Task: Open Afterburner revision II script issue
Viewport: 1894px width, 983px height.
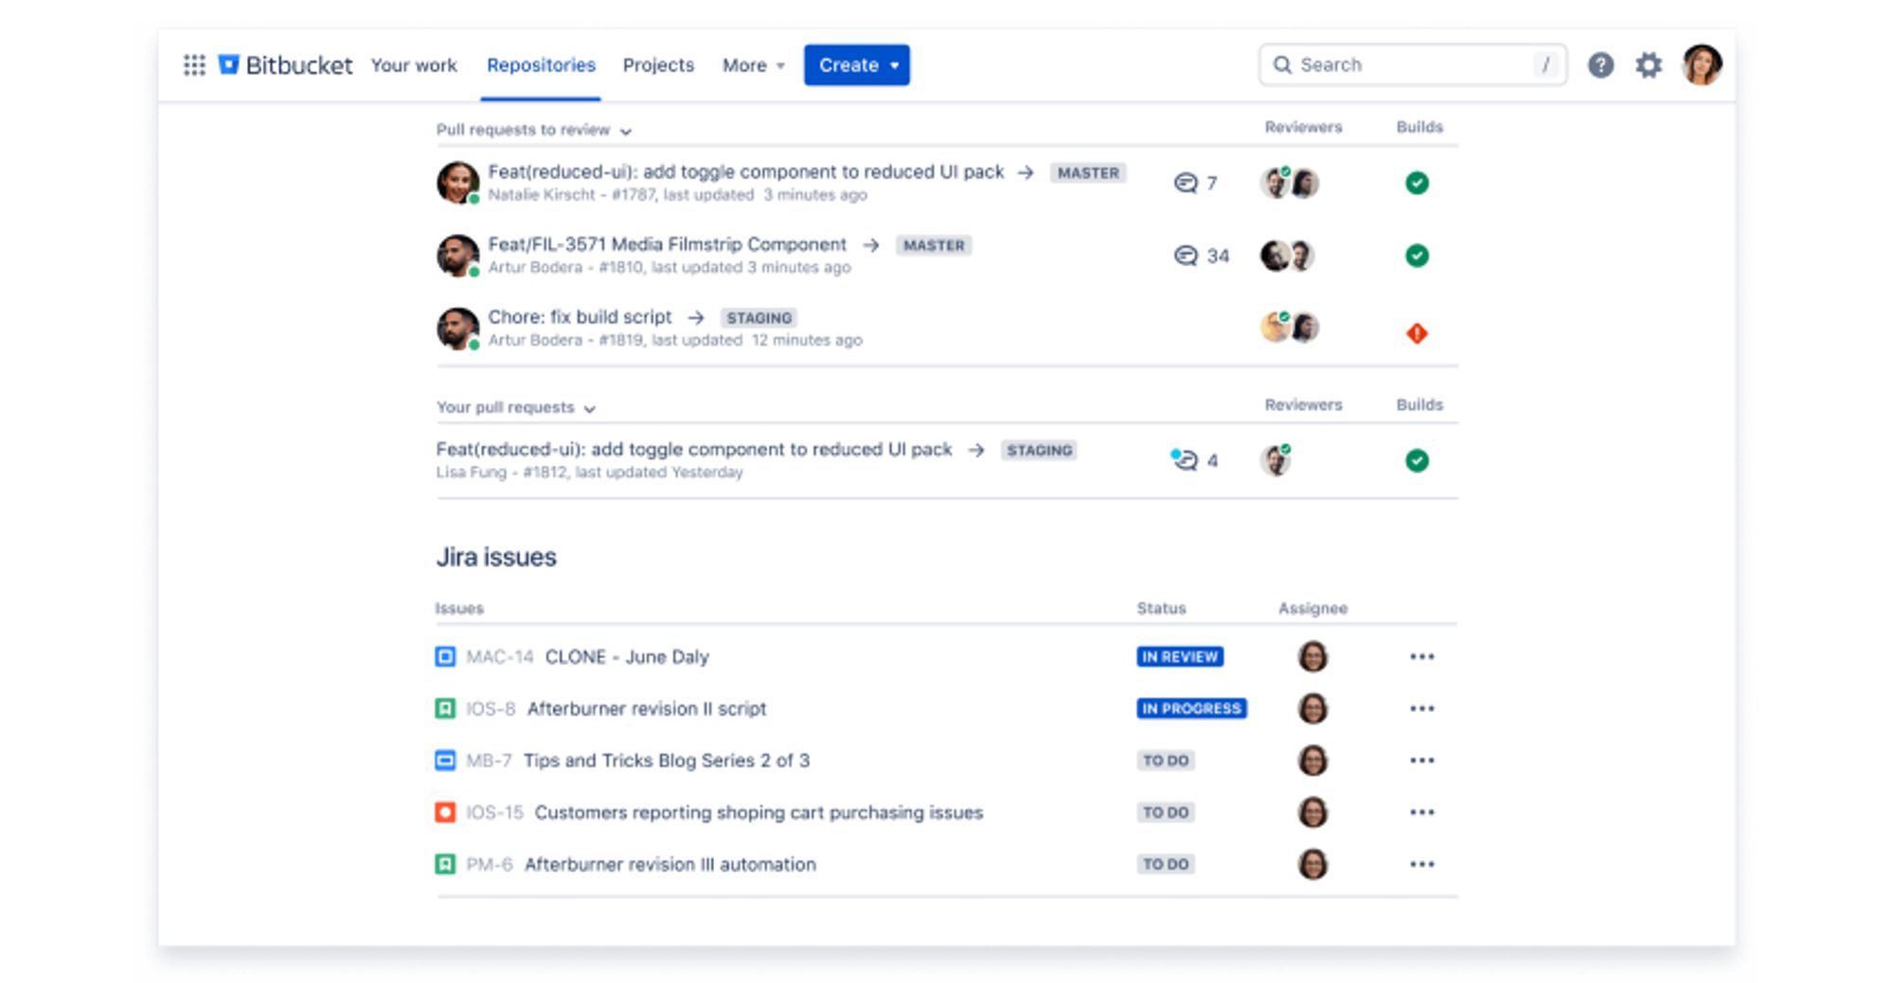Action: 646,708
